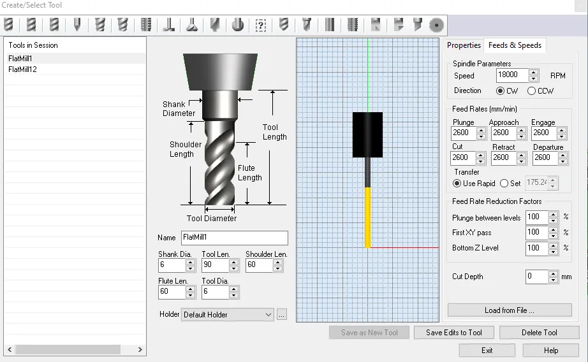The height and width of the screenshot is (362, 588).
Task: Switch to the Properties tab
Action: tap(464, 45)
